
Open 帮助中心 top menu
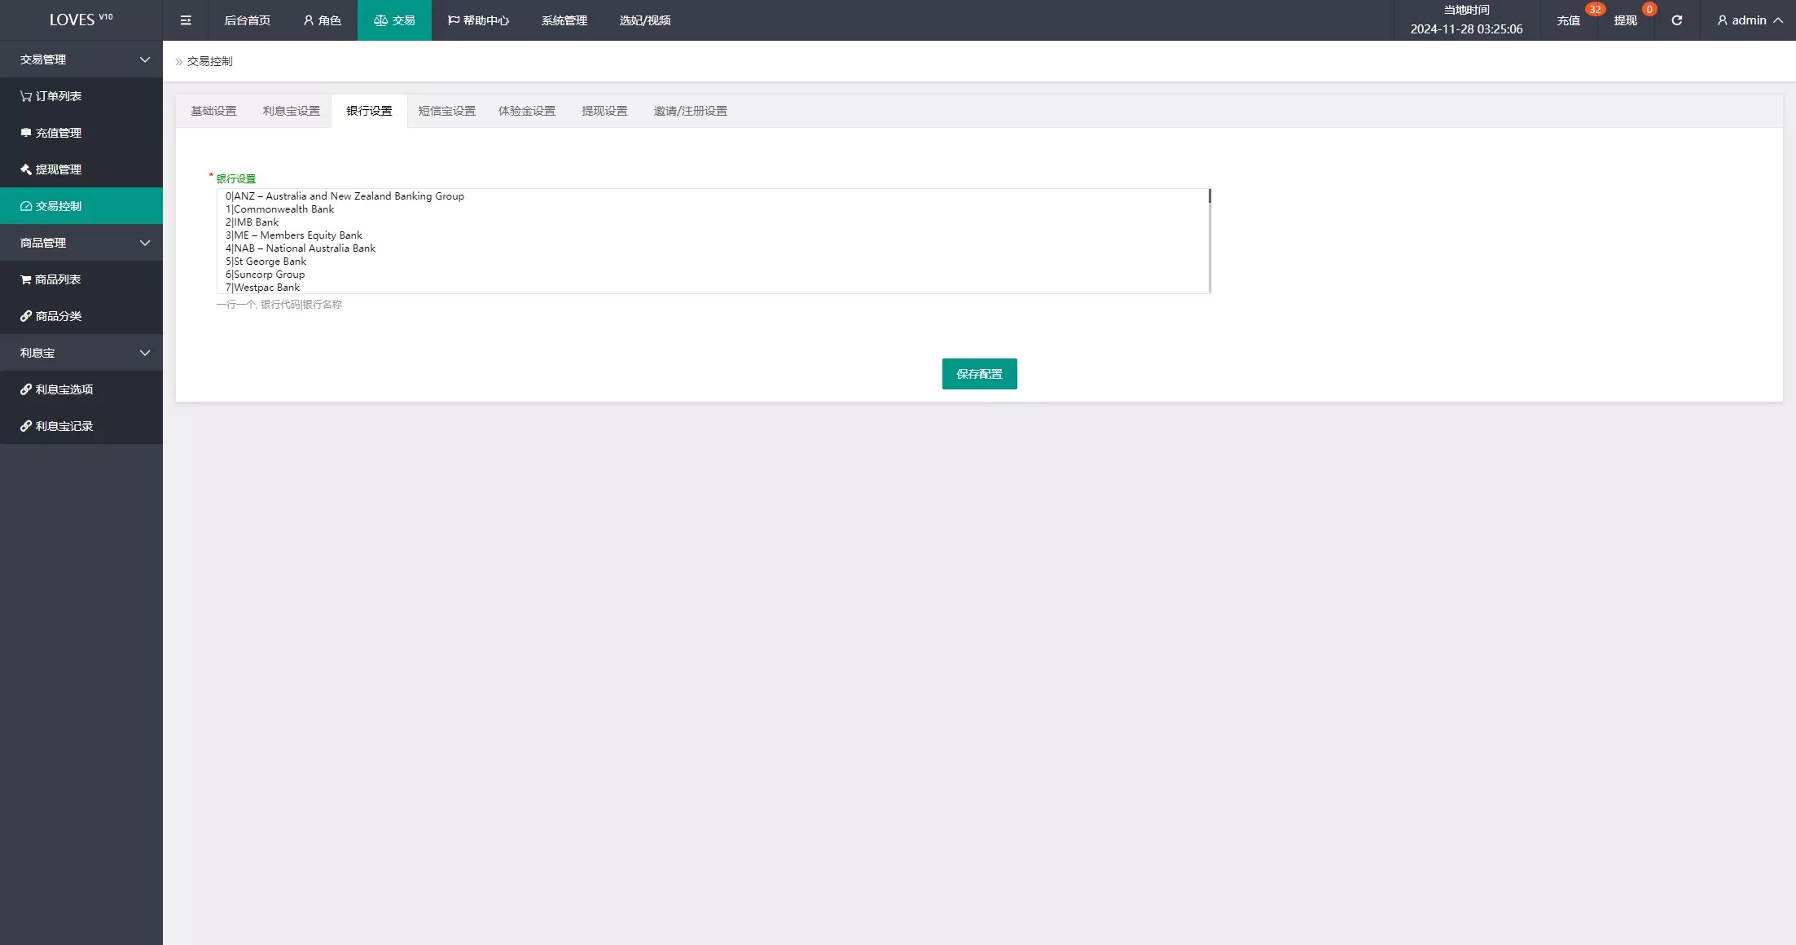click(479, 20)
